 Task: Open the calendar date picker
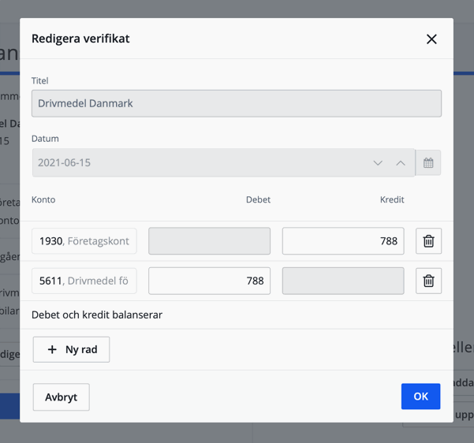(x=428, y=162)
